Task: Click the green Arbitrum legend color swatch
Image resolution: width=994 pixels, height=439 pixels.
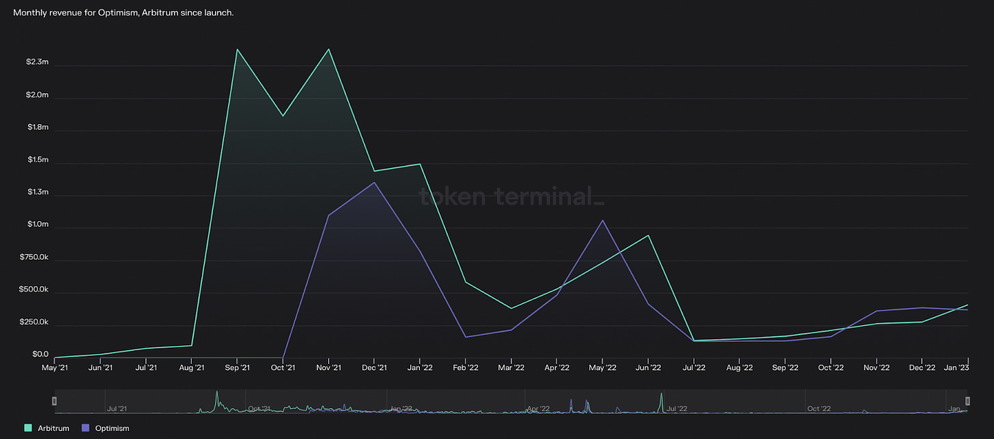Action: click(x=28, y=428)
